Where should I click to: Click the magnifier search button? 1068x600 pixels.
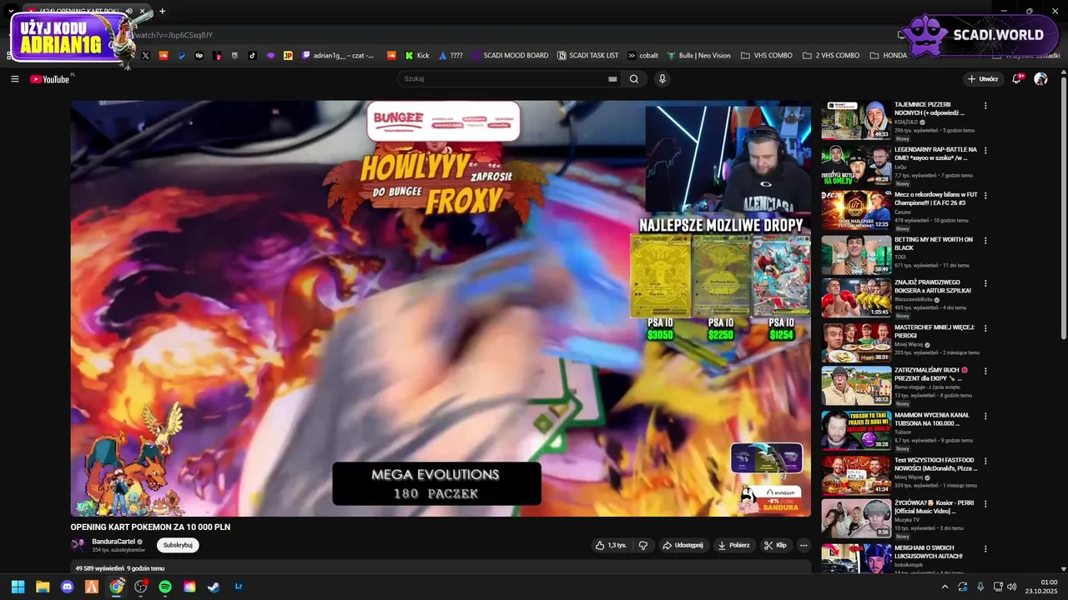[634, 79]
